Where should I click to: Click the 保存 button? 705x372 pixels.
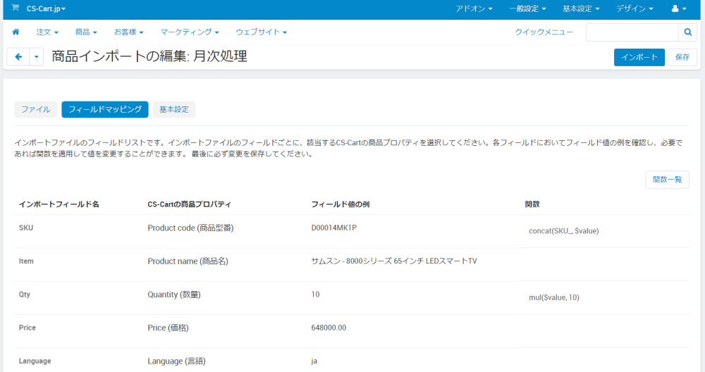click(x=682, y=57)
